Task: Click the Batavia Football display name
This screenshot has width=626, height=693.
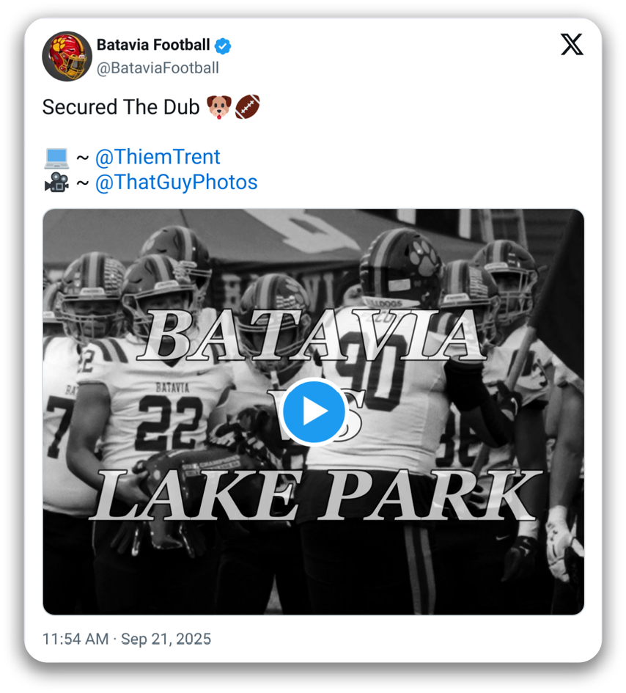Action: (153, 45)
